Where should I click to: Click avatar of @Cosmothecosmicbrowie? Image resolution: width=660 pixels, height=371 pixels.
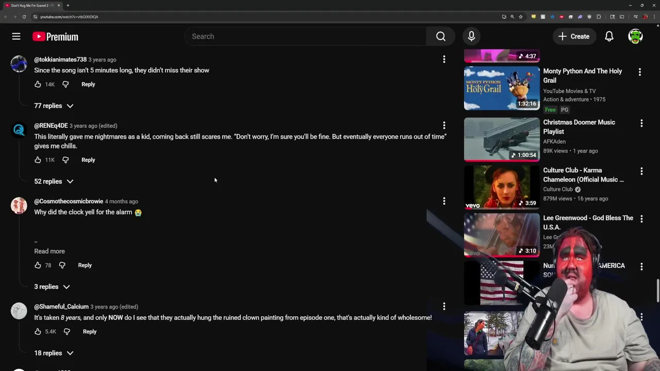pos(19,206)
